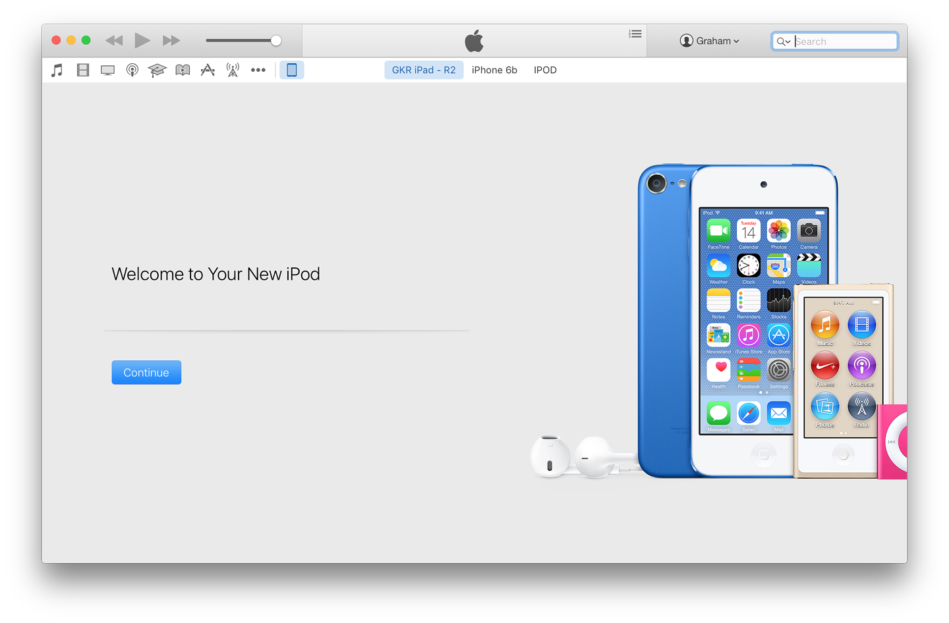Click the Apple logo in title bar
This screenshot has width=949, height=623.
(474, 41)
